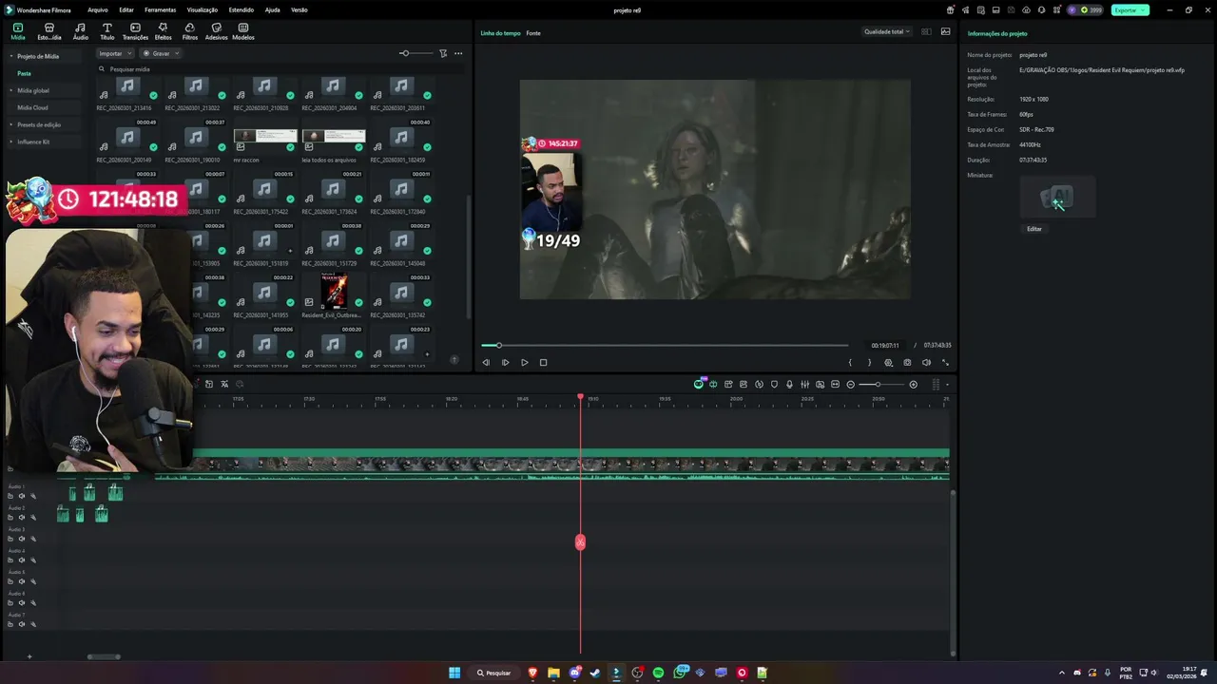Mute the Áudio 4 track
1217x684 pixels.
22,560
